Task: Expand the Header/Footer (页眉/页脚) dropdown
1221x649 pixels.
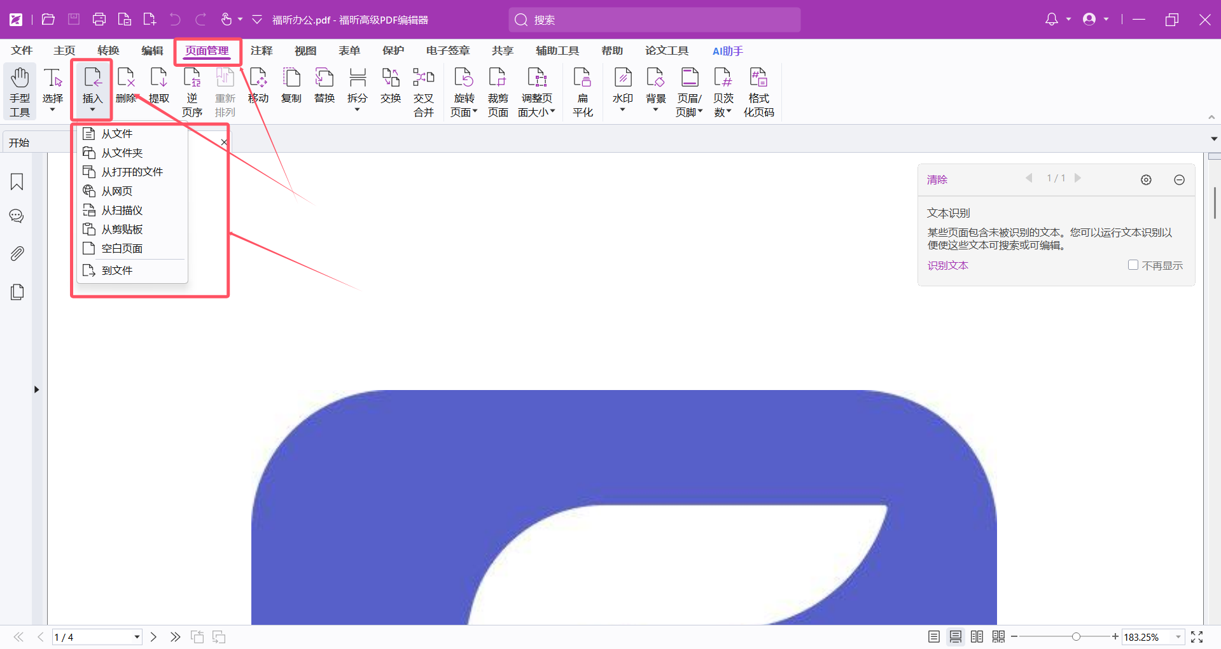Action: 700,111
